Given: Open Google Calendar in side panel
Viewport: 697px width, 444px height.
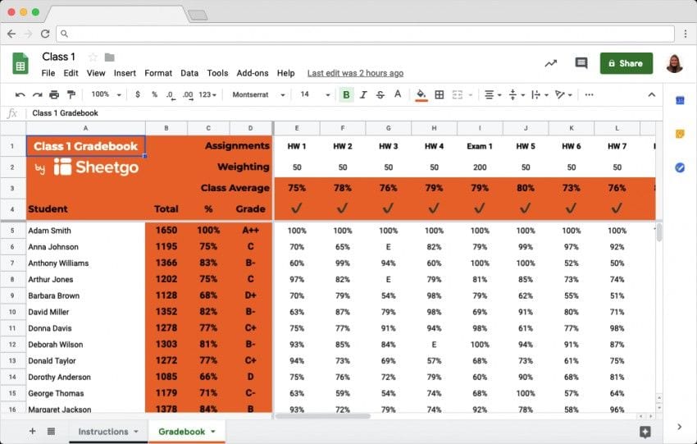Looking at the screenshot, I should click(680, 101).
